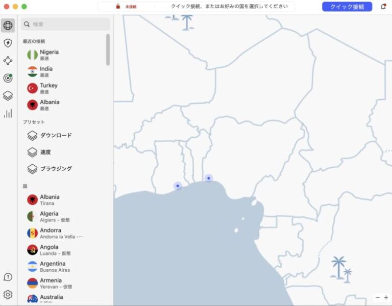The height and width of the screenshot is (306, 392).
Task: Open the help chat bubble icon
Action: pyautogui.click(x=8, y=277)
